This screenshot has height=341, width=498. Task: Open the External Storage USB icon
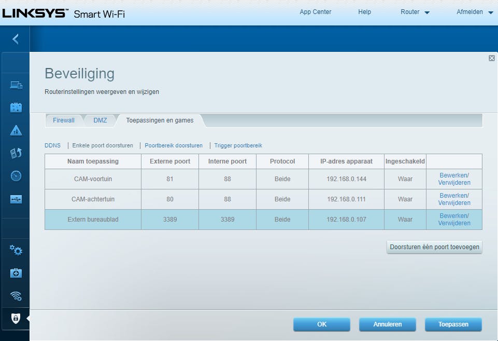[16, 199]
